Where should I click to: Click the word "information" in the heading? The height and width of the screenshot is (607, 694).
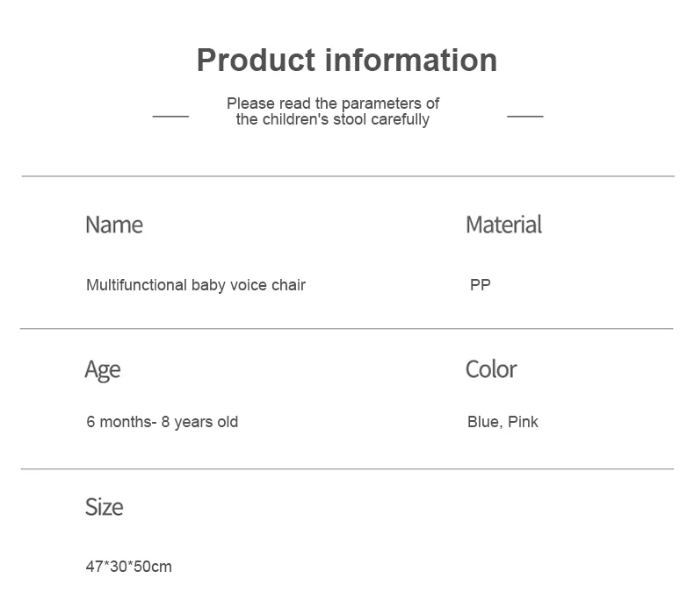(411, 61)
